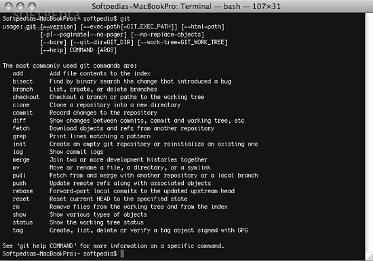Viewport: 373px width, 261px height.
Task: Click the green zoom window button
Action: tap(32, 6)
